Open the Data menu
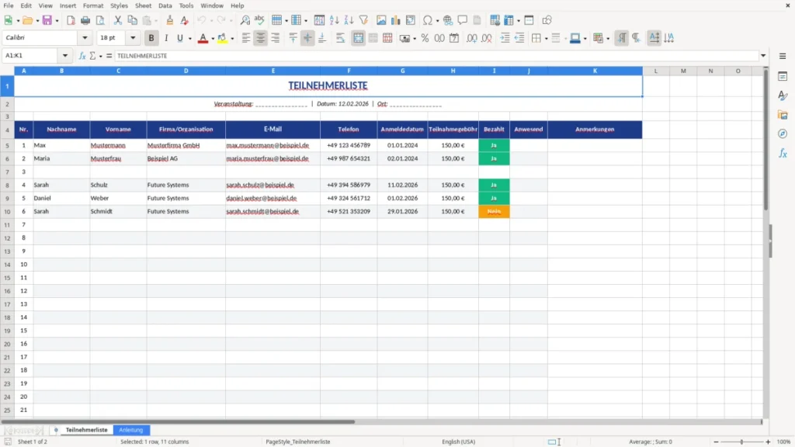 (165, 5)
